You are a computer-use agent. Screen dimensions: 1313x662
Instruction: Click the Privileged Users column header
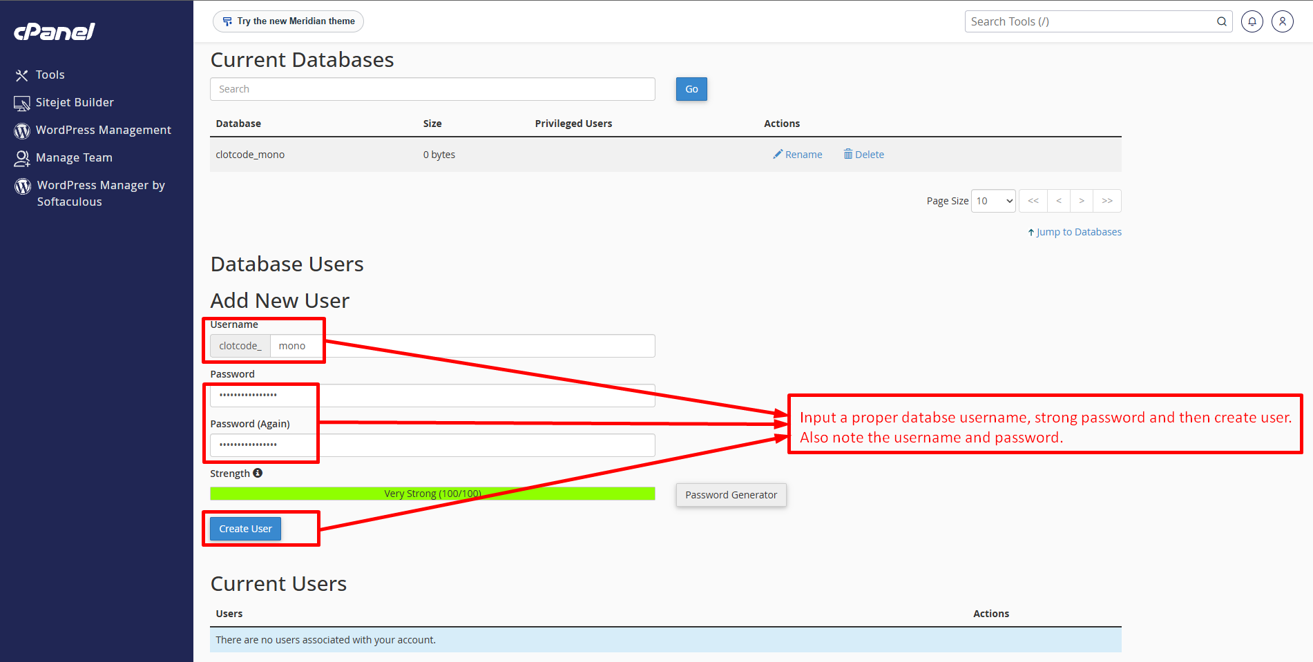(573, 124)
